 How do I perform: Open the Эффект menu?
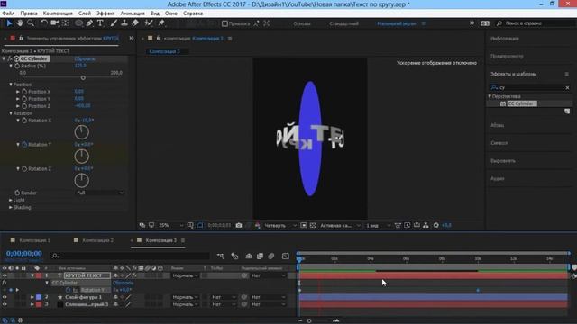[105, 13]
